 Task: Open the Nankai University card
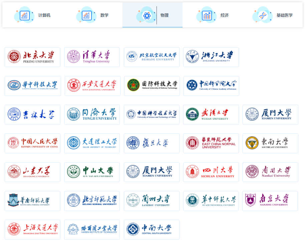270,172
